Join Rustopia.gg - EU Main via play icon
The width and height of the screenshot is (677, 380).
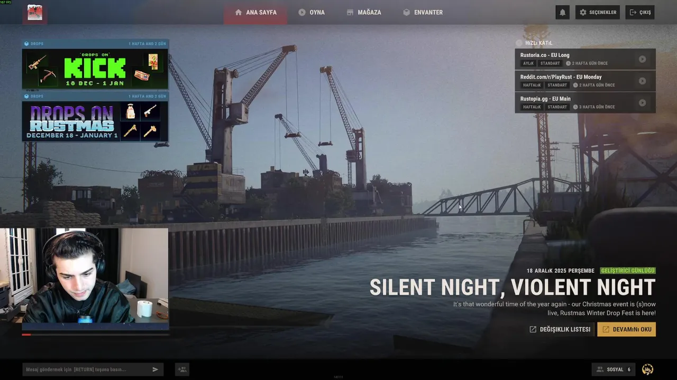(x=642, y=103)
